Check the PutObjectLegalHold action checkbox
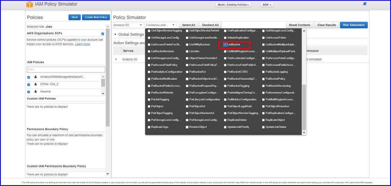The width and height of the screenshot is (391, 186). pos(225,107)
